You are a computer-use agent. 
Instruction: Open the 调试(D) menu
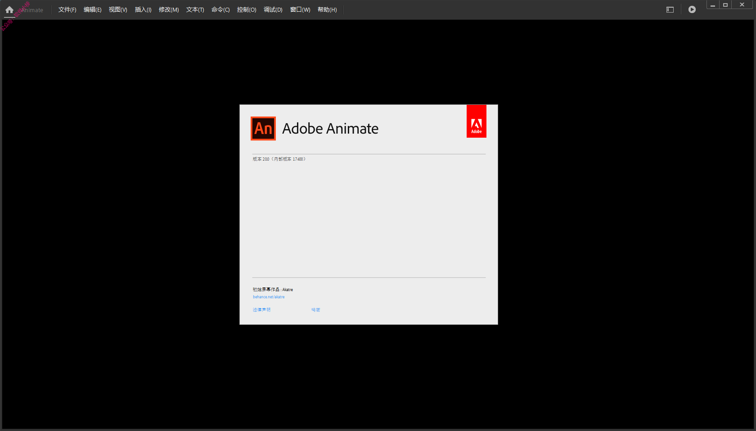273,9
